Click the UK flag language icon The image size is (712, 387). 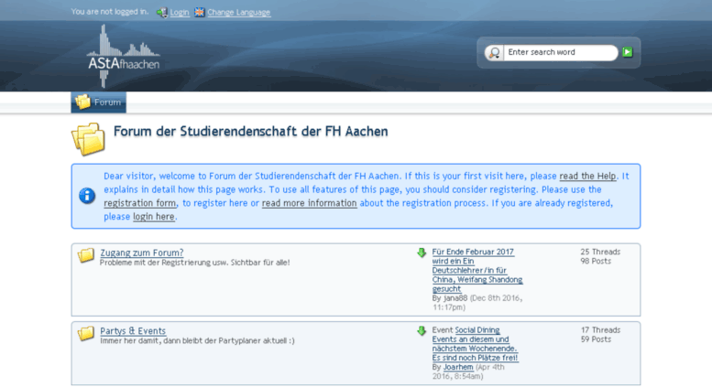(x=200, y=12)
